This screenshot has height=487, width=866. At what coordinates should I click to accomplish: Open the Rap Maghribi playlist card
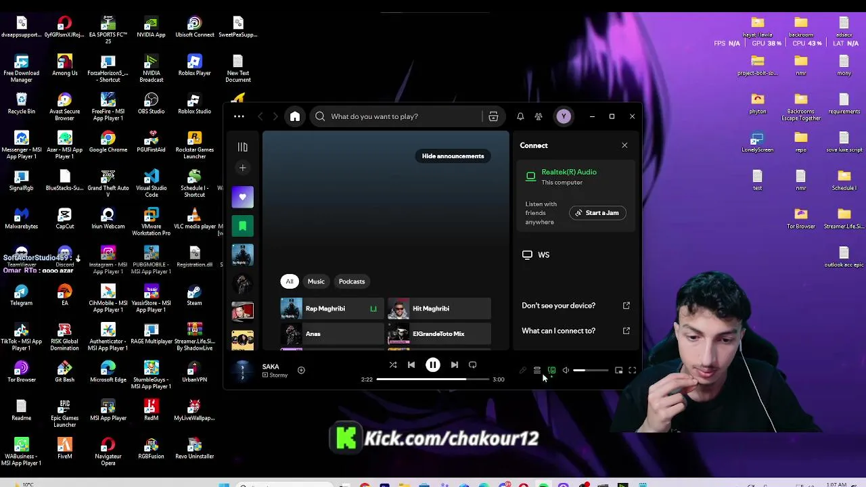(x=332, y=308)
